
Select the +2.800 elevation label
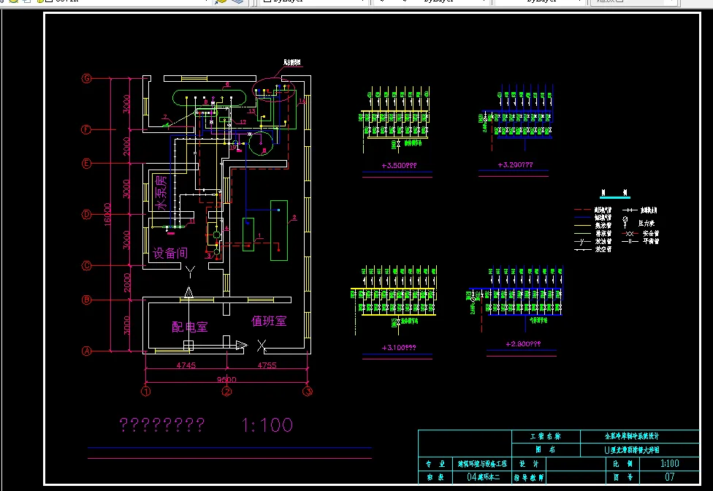point(523,343)
